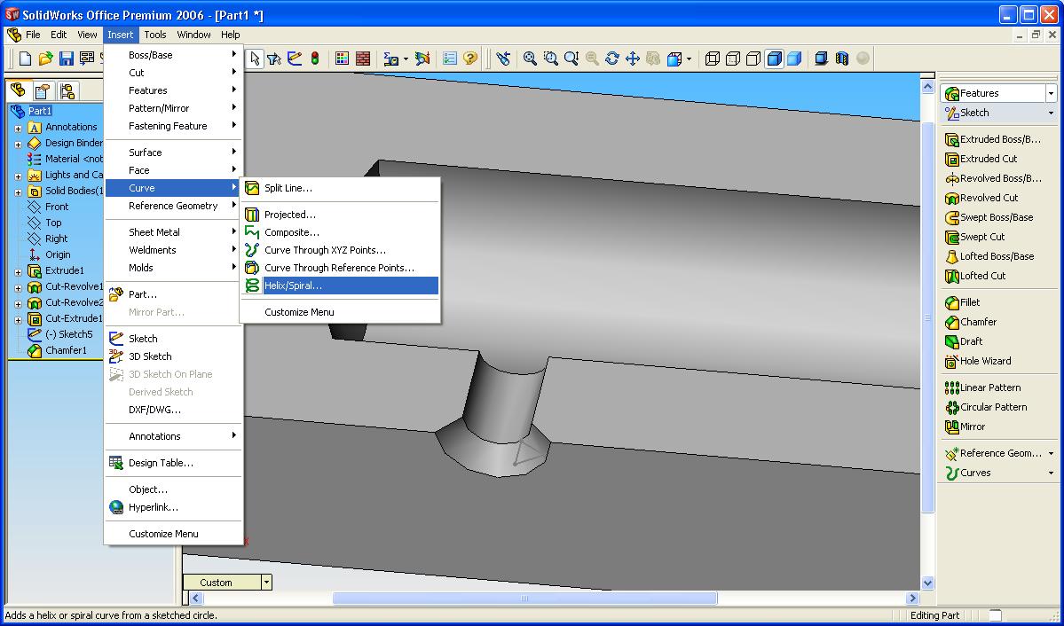Click the Zoom to Fit magnifier icon
This screenshot has height=626, width=1064.
coord(530,59)
